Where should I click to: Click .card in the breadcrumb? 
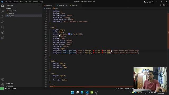(x=57, y=8)
